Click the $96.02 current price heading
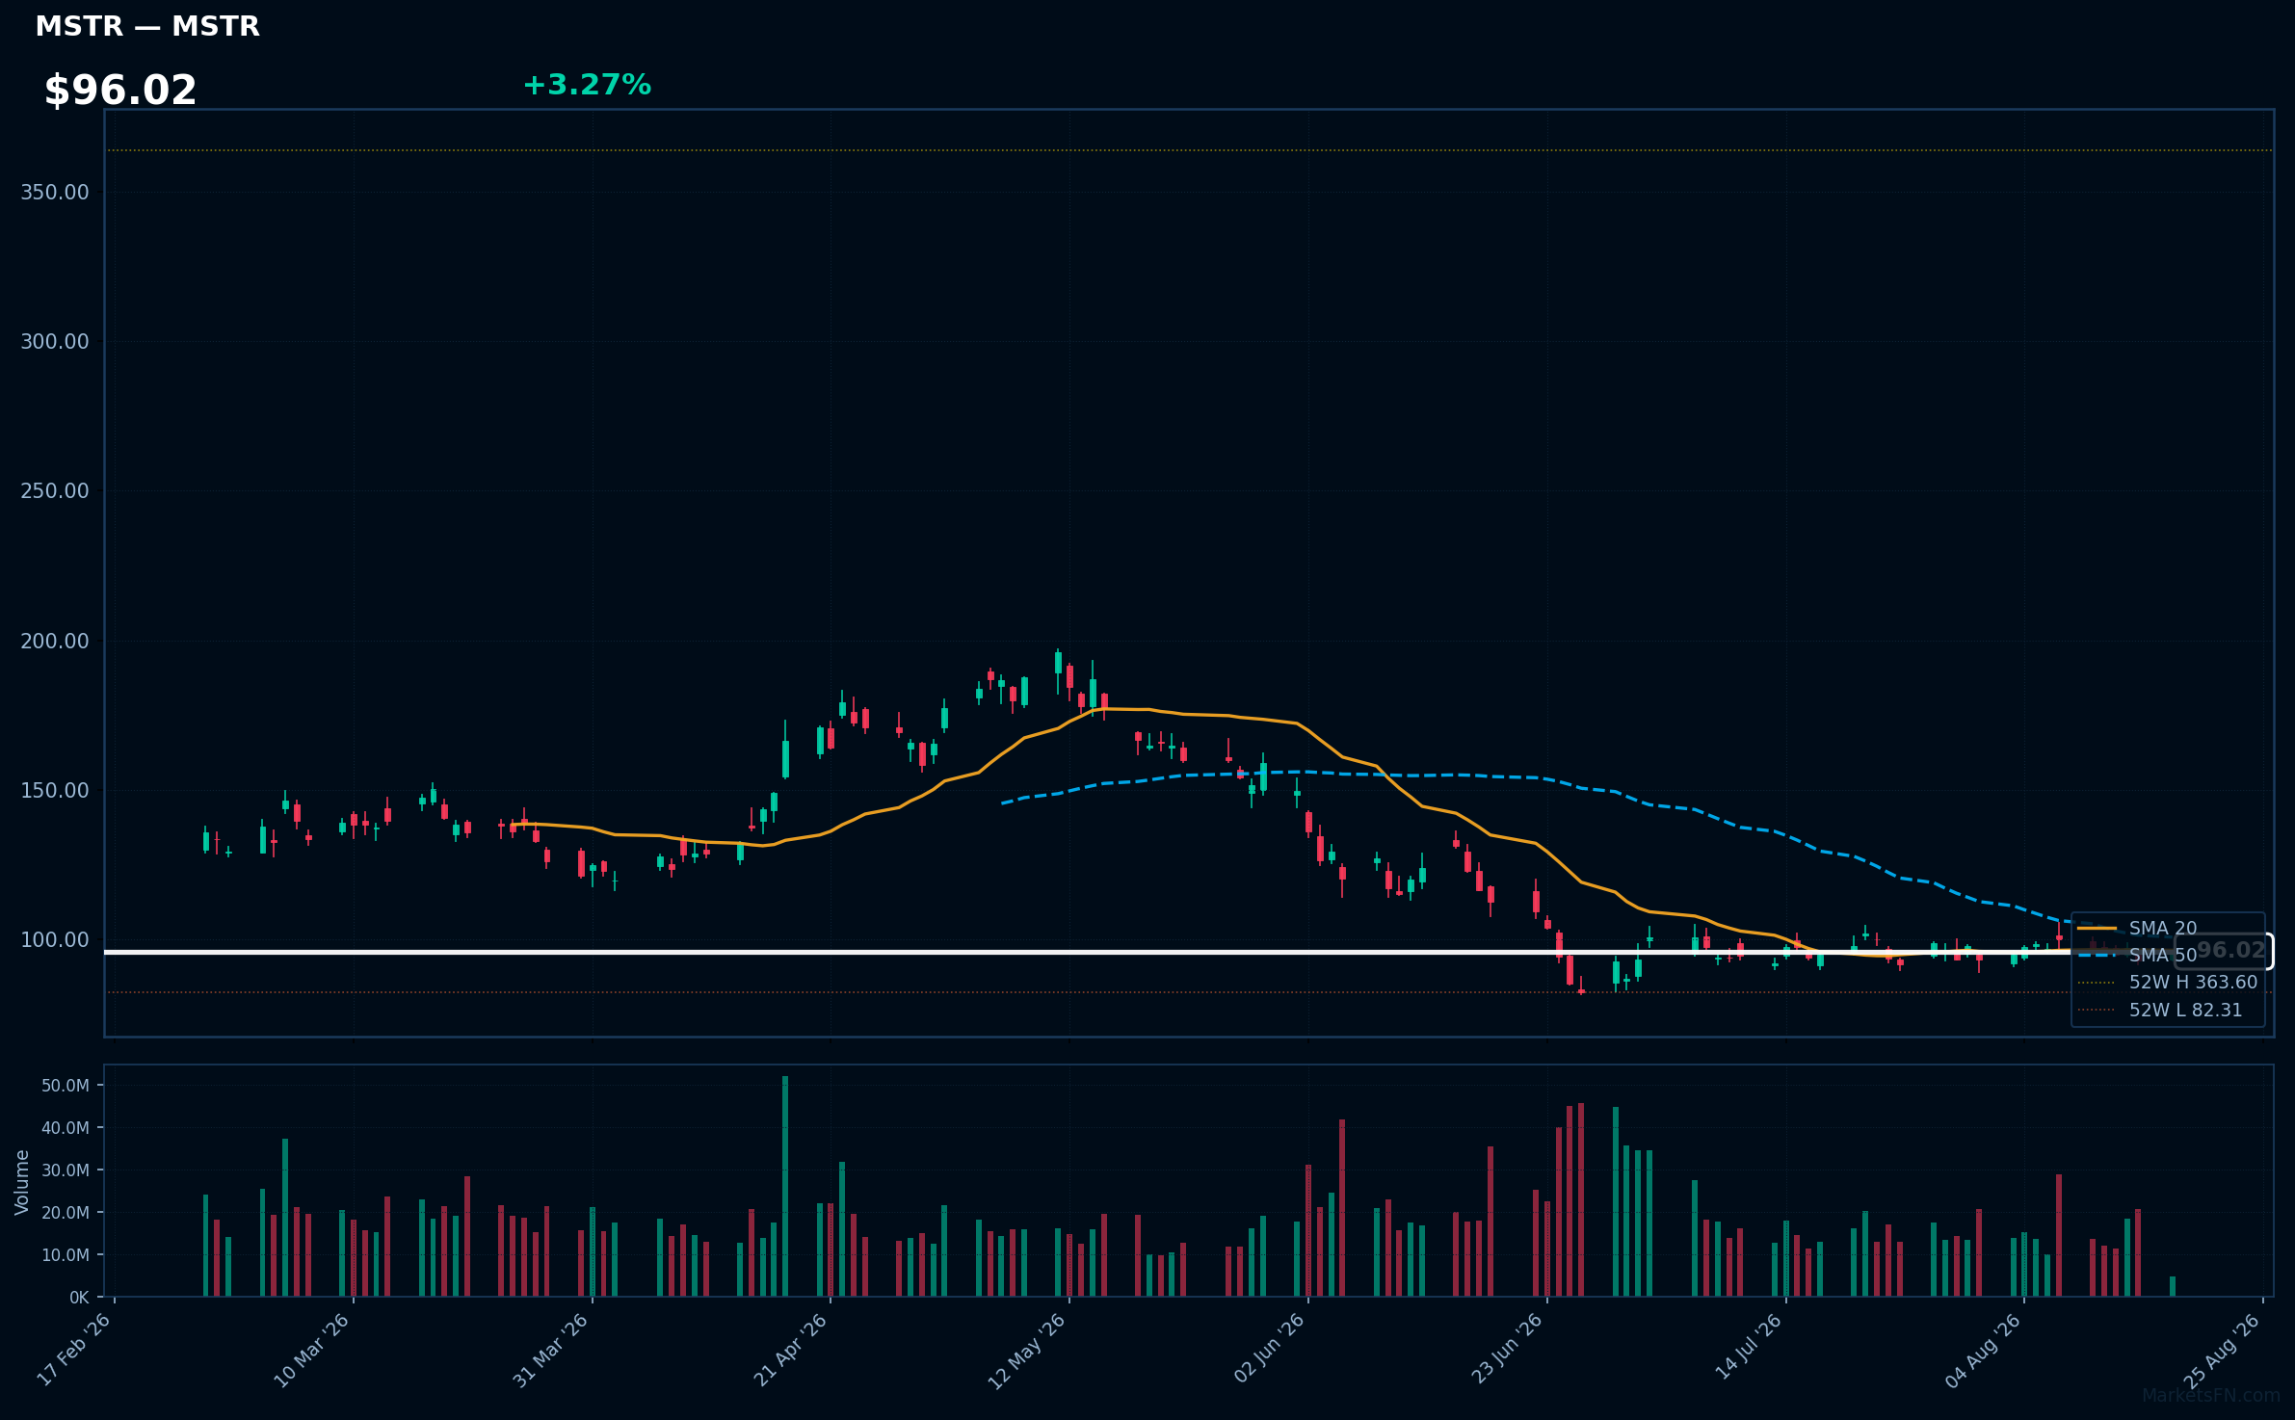The width and height of the screenshot is (2295, 1420). coord(120,91)
